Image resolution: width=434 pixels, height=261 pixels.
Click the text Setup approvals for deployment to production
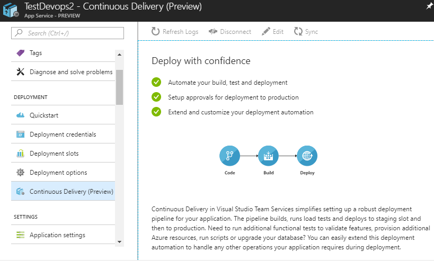coord(233,97)
